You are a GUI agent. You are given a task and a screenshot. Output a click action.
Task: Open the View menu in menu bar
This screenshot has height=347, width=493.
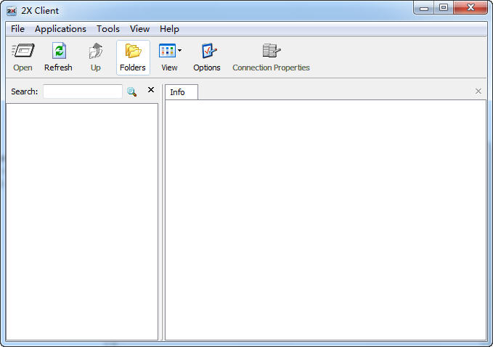click(x=139, y=29)
